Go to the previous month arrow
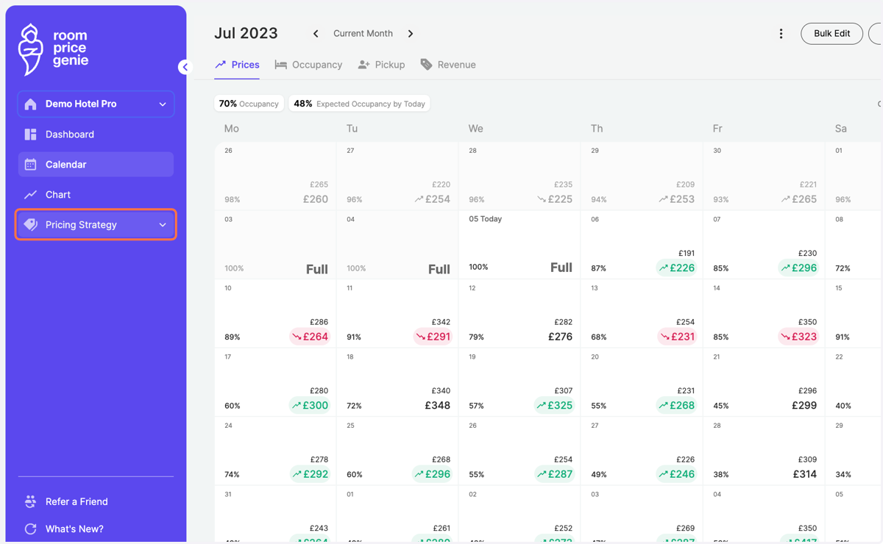The width and height of the screenshot is (883, 544). point(316,34)
